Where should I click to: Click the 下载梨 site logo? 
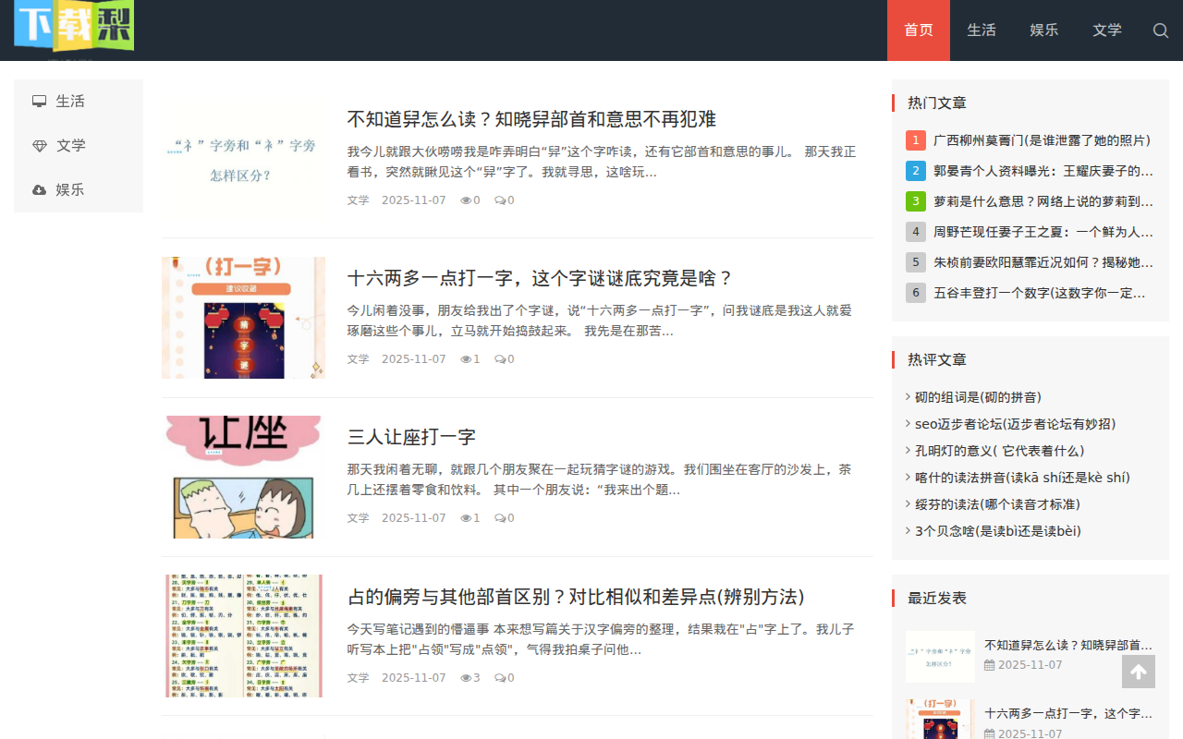pyautogui.click(x=72, y=28)
